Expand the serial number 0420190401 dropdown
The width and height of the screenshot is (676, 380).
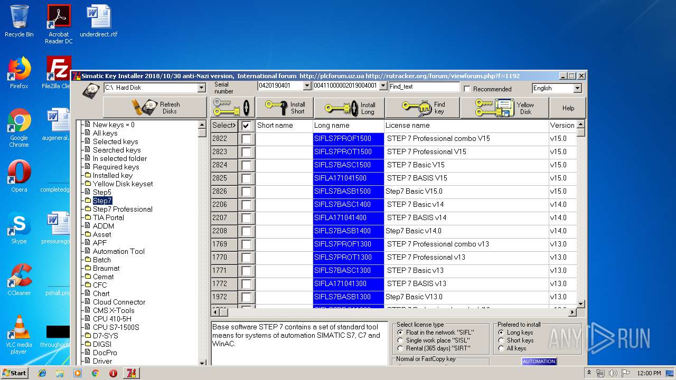(x=307, y=85)
